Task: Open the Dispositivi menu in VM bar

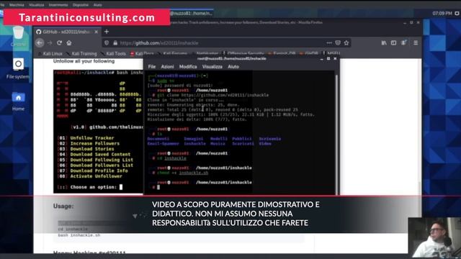Action: (80, 5)
